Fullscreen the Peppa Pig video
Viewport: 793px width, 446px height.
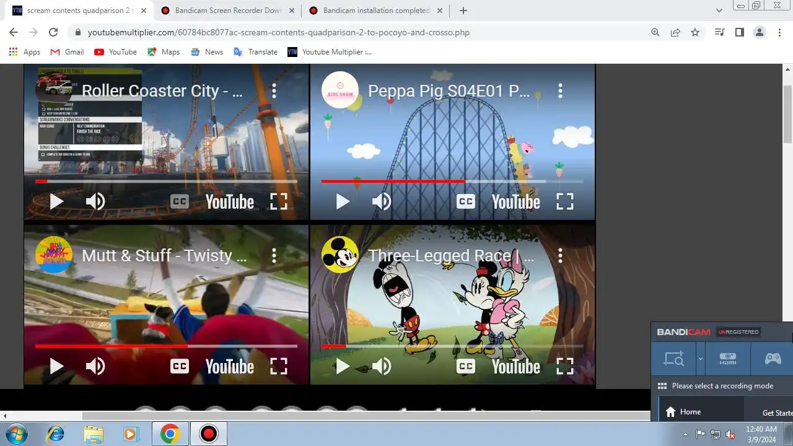click(565, 202)
